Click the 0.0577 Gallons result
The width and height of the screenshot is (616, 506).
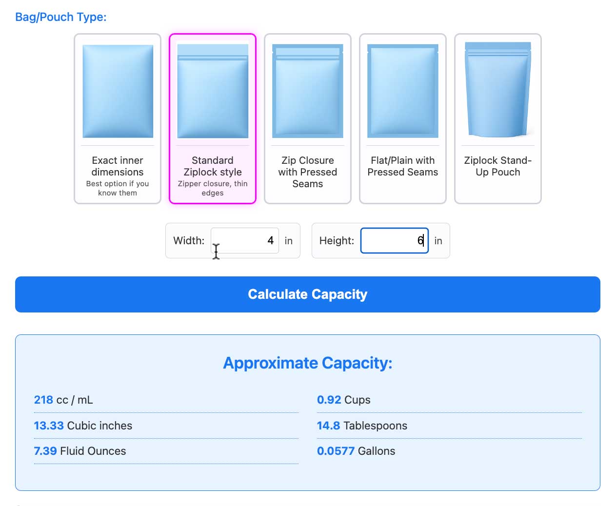pos(356,451)
